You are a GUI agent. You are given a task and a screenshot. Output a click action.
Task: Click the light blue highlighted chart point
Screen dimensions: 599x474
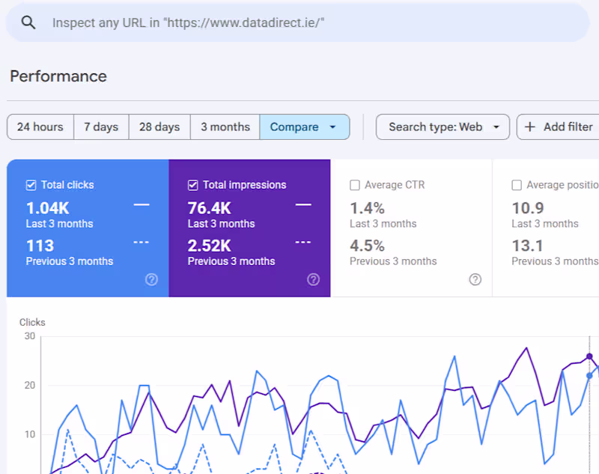click(x=589, y=376)
